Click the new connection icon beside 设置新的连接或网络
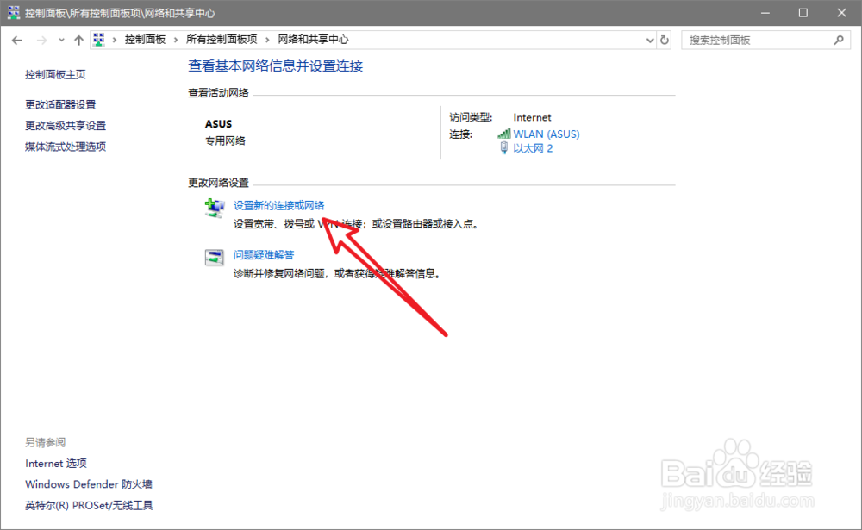This screenshot has width=862, height=530. click(213, 206)
